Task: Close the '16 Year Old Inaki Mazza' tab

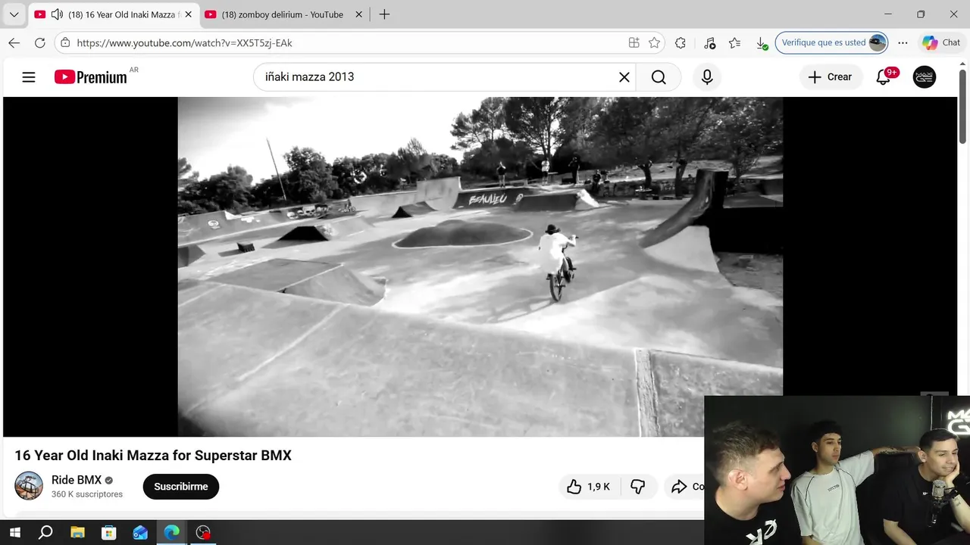Action: click(x=188, y=14)
